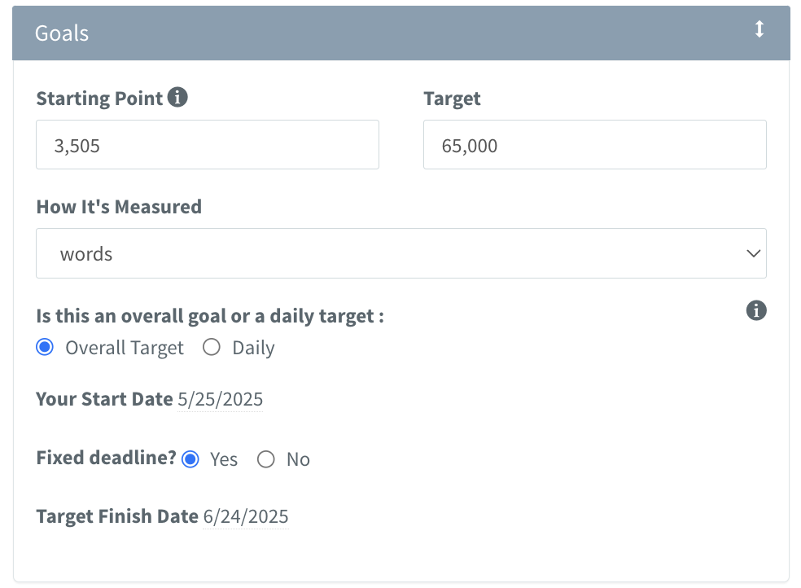Click the Starting Point label text
The image size is (801, 588).
(x=99, y=99)
